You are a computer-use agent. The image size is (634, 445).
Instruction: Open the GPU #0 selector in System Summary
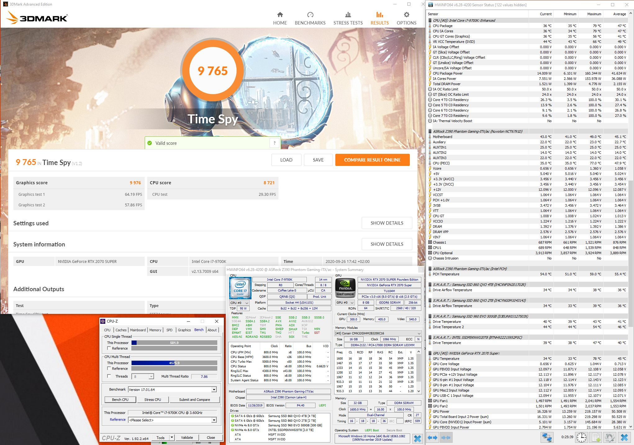[x=345, y=303]
